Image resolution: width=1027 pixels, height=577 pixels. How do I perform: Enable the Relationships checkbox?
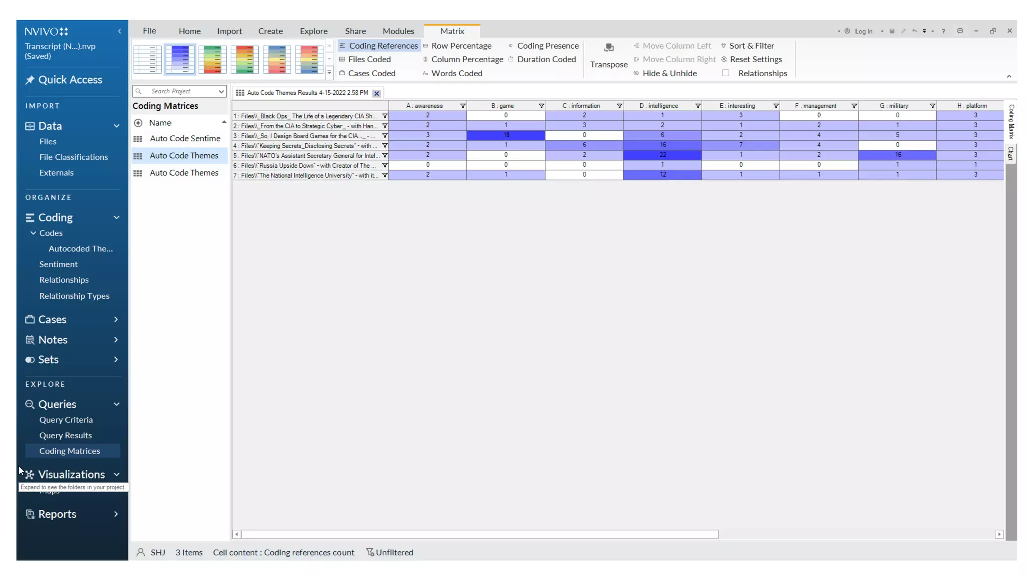coord(725,73)
